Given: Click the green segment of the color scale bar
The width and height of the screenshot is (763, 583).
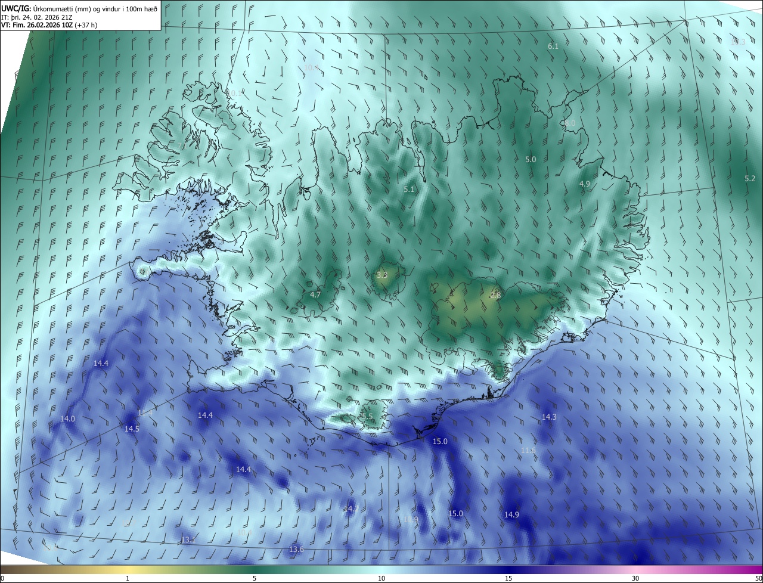Looking at the screenshot, I should point(255,569).
